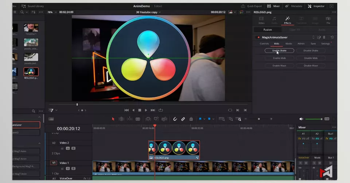Toggle the Linked Selection chain icon

(183, 119)
